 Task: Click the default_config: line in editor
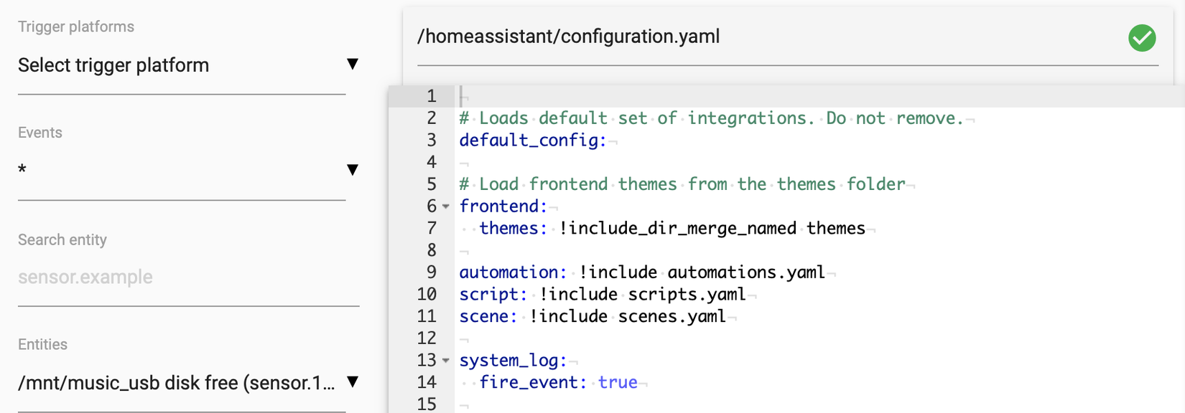tap(533, 141)
